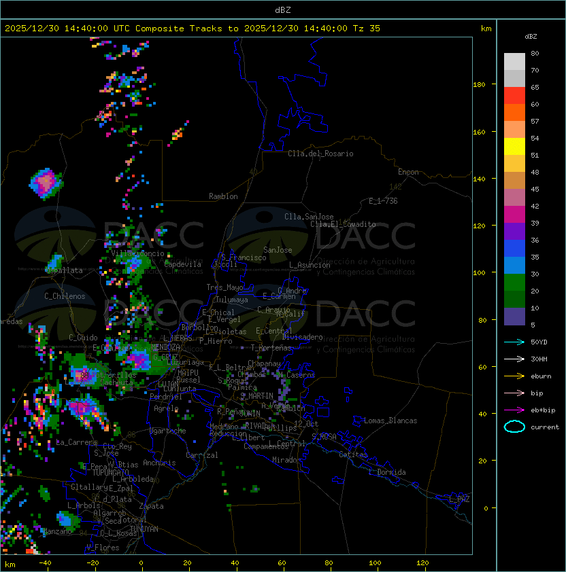Viewport: 566px width, 572px height.
Task: Click the 'P_Hierro' label
Action: (x=216, y=341)
